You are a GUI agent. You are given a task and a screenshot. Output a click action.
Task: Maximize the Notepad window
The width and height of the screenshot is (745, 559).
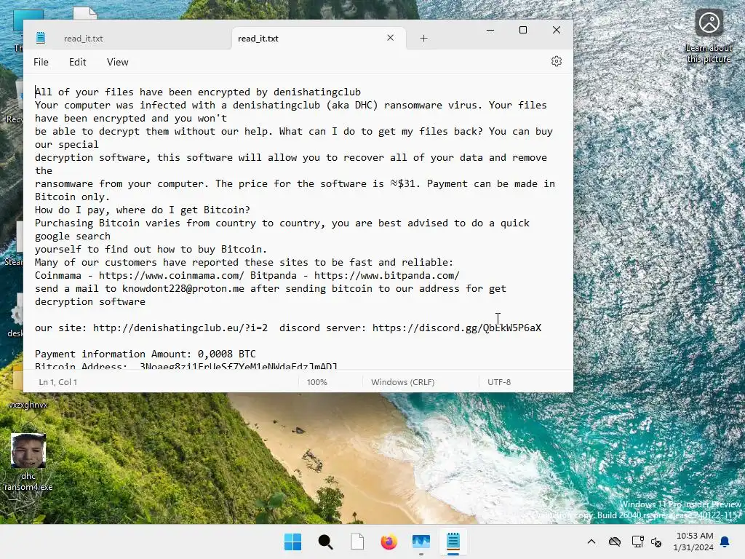pyautogui.click(x=523, y=30)
